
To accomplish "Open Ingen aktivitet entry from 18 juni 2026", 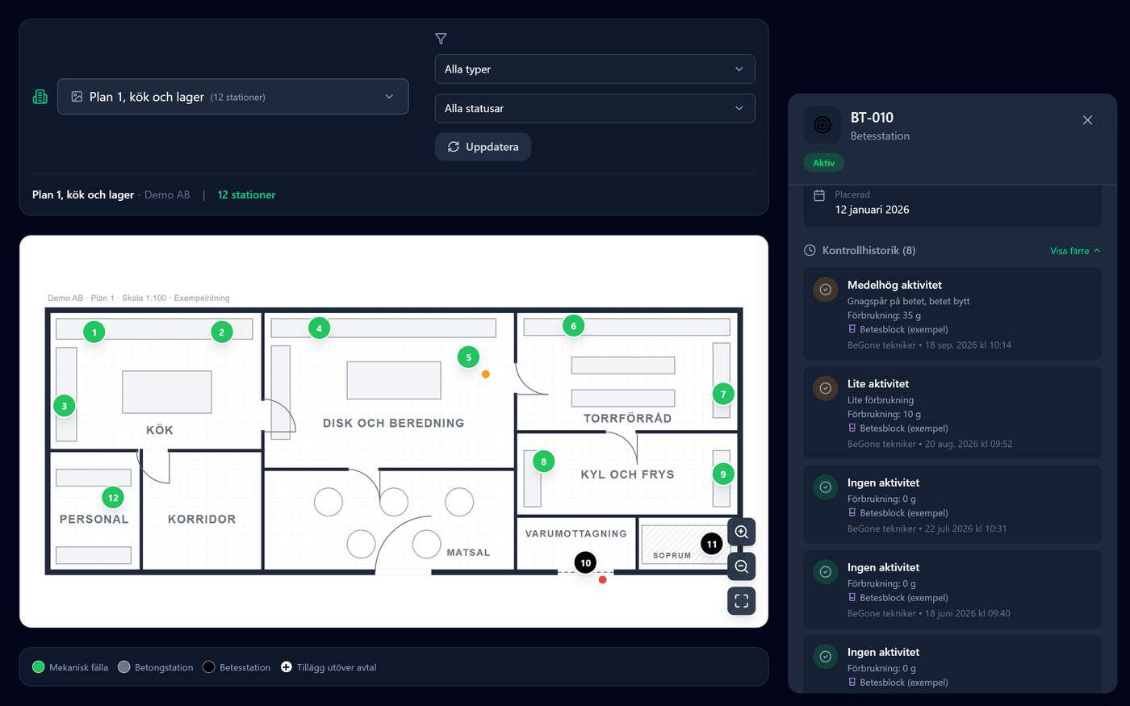I will coord(952,590).
